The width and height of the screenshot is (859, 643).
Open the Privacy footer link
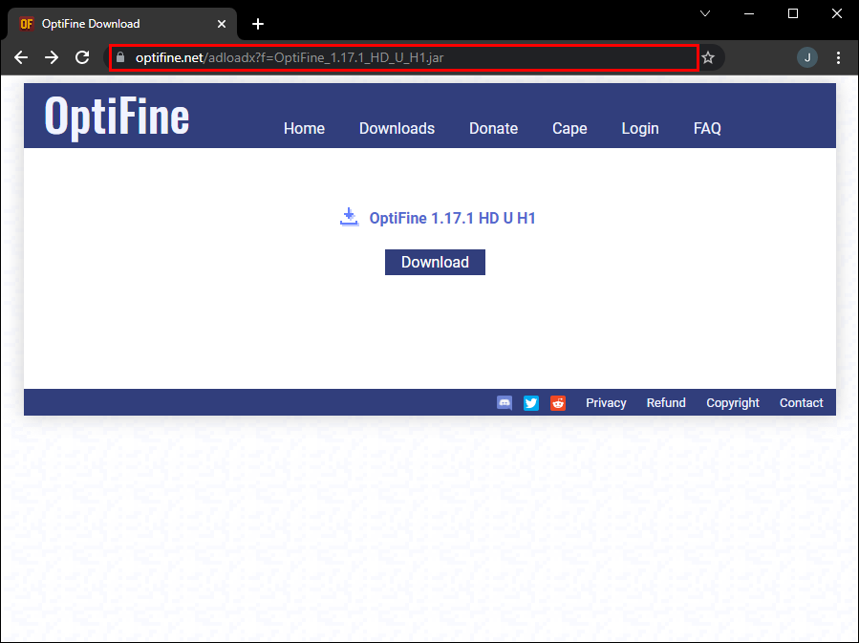tap(606, 403)
